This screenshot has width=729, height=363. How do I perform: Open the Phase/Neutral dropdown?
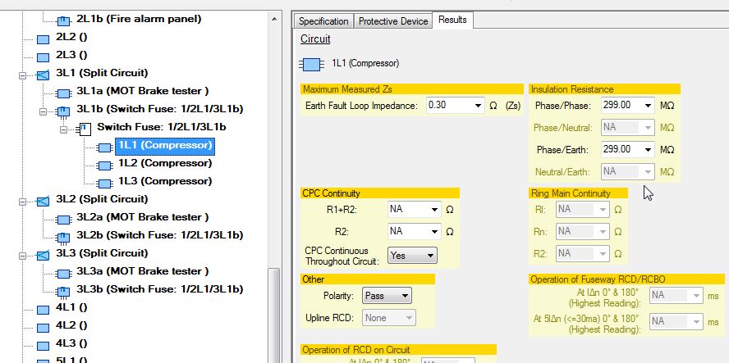point(628,127)
